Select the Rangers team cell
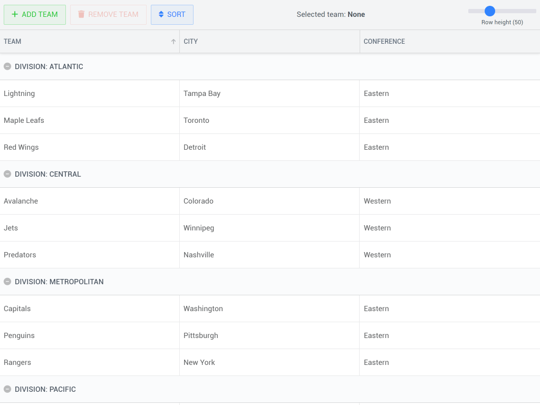This screenshot has height=405, width=540. (x=90, y=362)
